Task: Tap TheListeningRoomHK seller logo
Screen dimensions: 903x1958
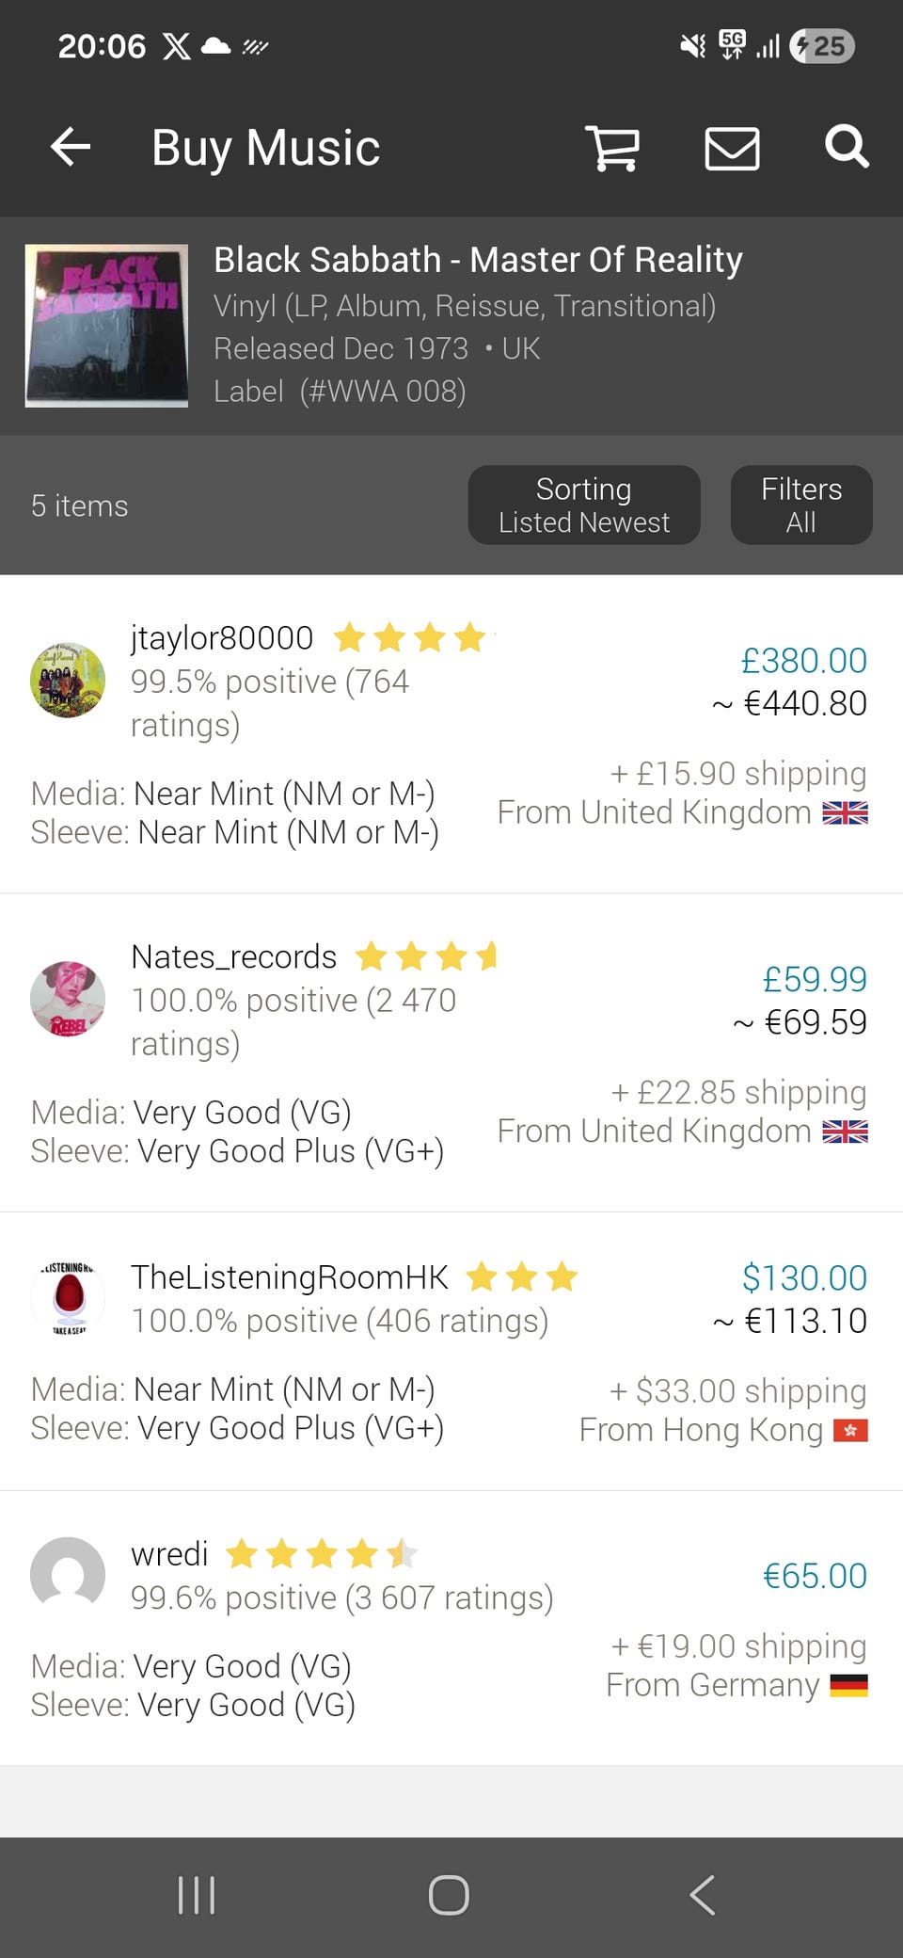Action: pyautogui.click(x=68, y=1298)
